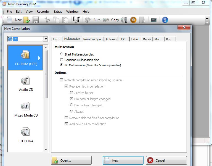This screenshot has width=212, height=166.
Task: Click compilation list scroll down arrow
Action: pos(46,150)
